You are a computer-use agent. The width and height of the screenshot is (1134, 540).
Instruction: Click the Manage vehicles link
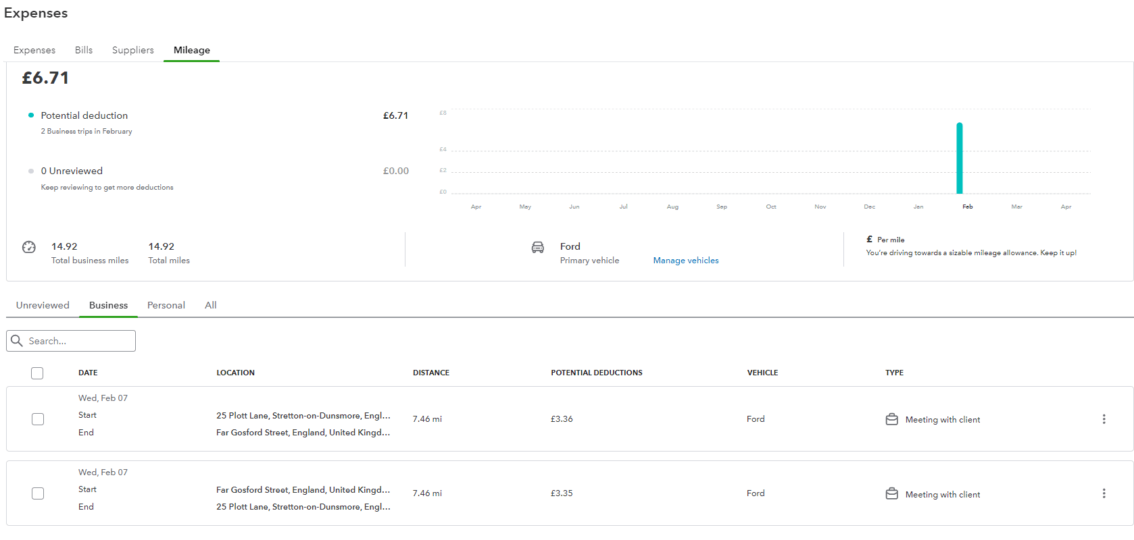[685, 261]
